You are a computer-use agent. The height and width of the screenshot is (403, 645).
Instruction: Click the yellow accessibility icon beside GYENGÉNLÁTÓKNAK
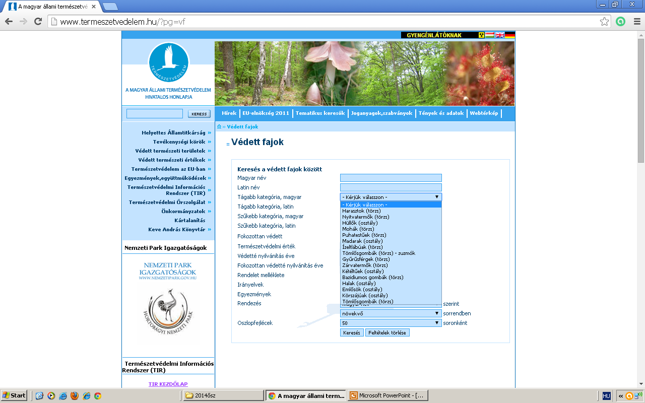pos(481,35)
